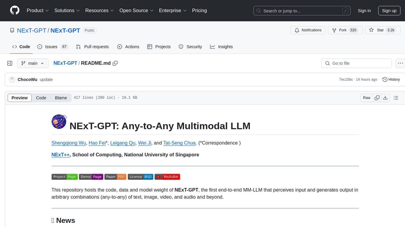Open the Pull requests tab
Viewport: 405px width, 227px height.
[x=92, y=47]
